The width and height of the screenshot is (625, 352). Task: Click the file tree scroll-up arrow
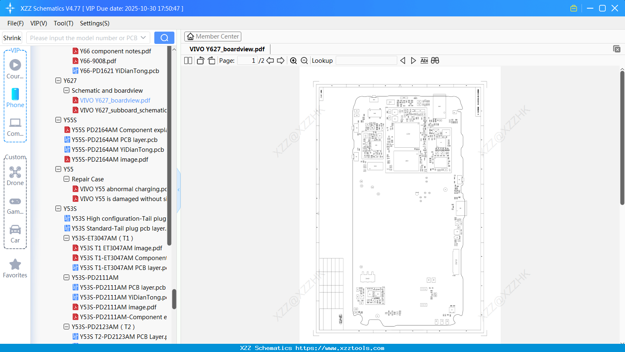[x=174, y=49]
